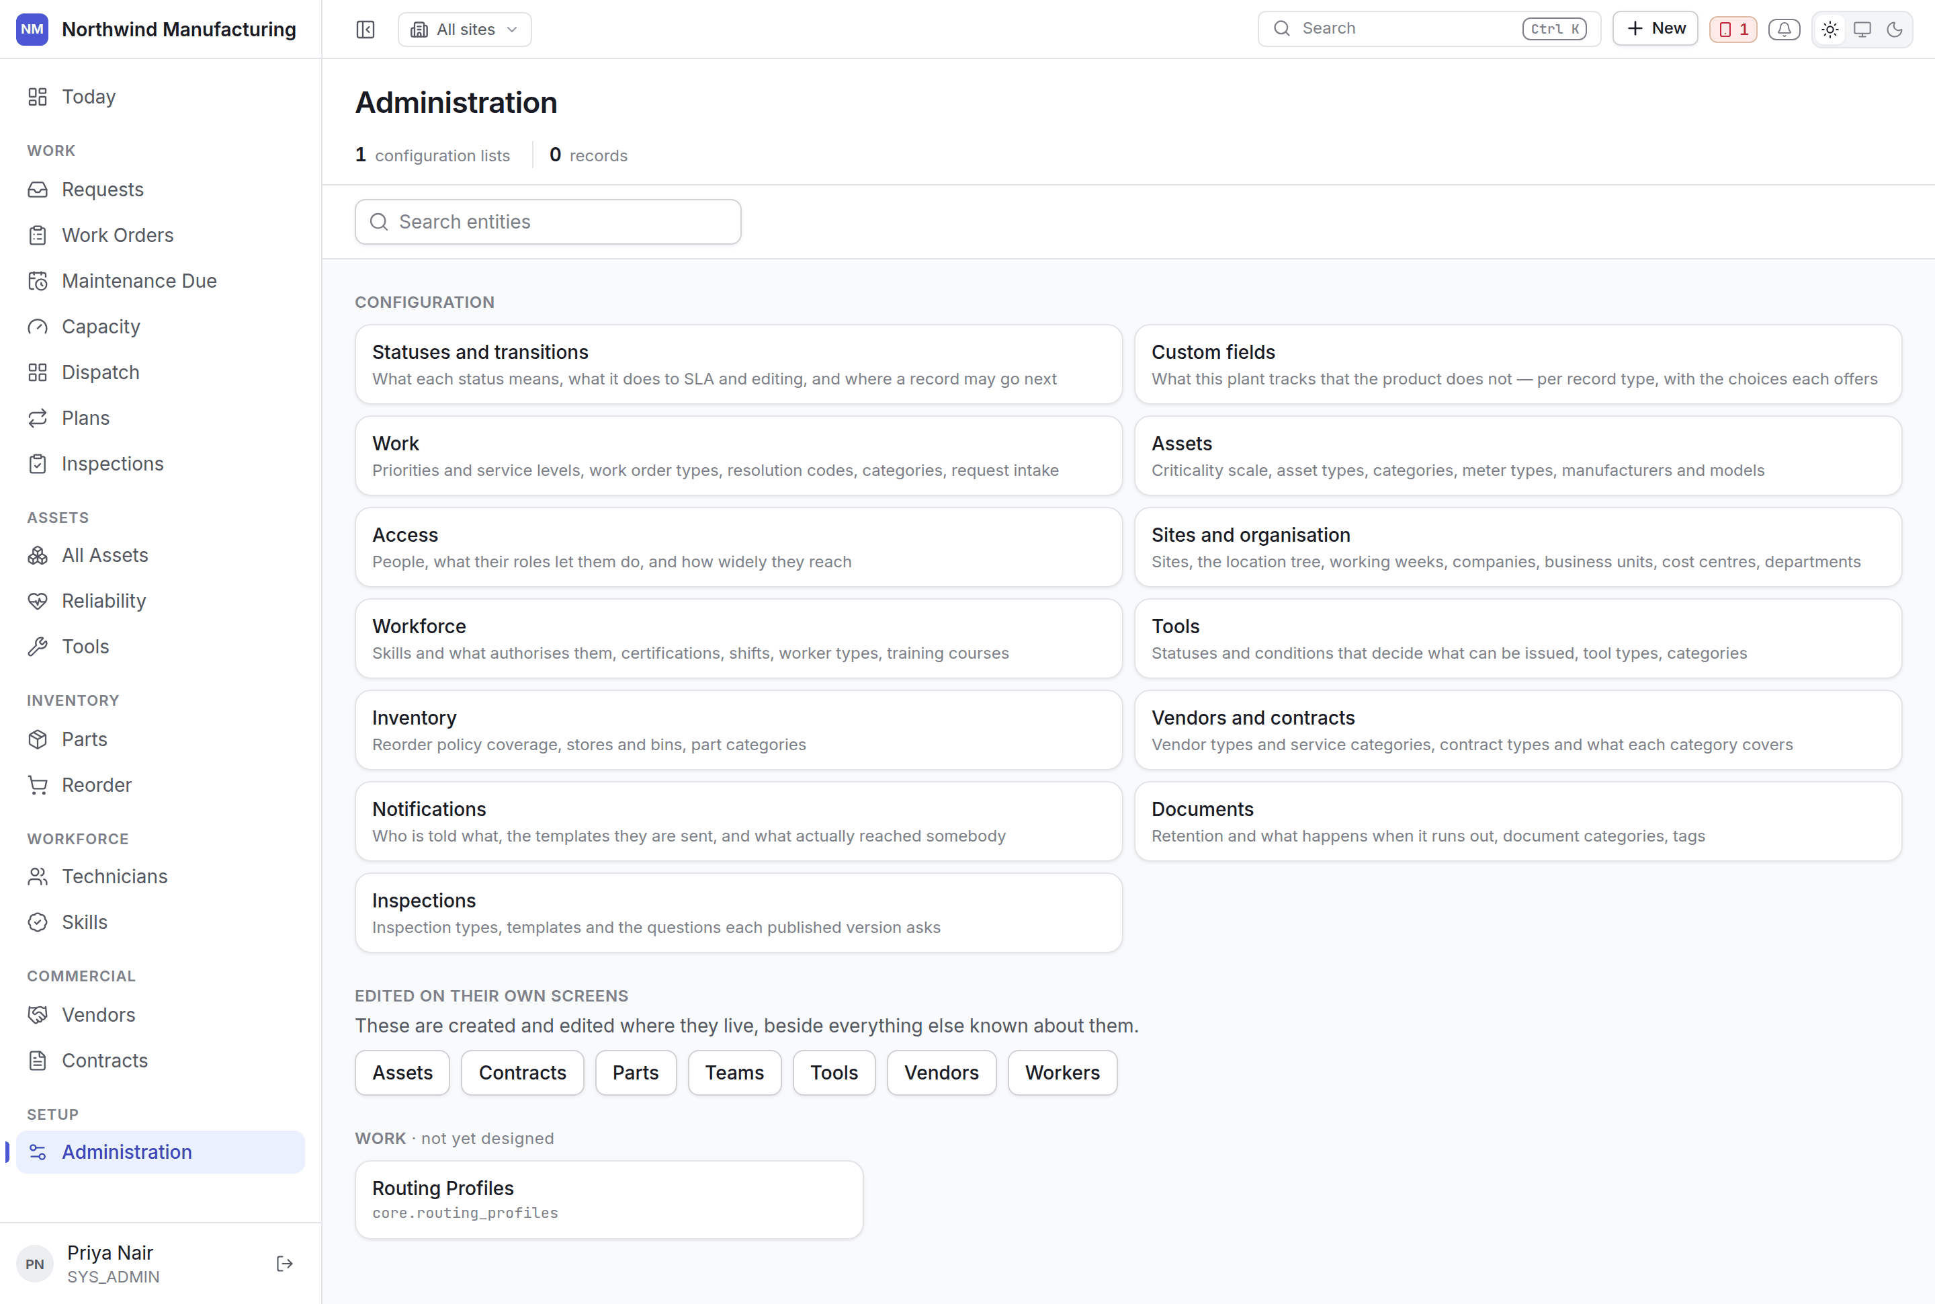This screenshot has width=1935, height=1304.
Task: Click the Contracts document icon
Action: click(x=38, y=1060)
